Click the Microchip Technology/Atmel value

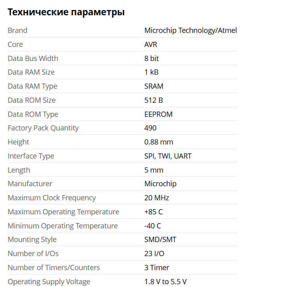(x=191, y=30)
